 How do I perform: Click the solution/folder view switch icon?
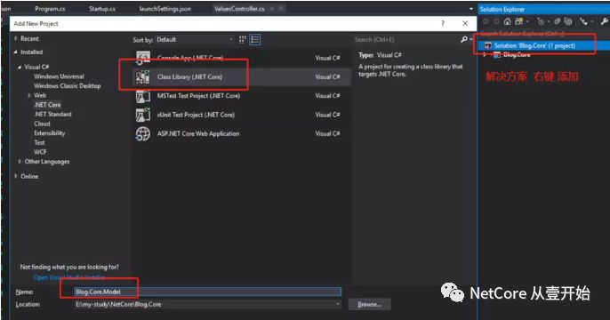[x=519, y=21]
